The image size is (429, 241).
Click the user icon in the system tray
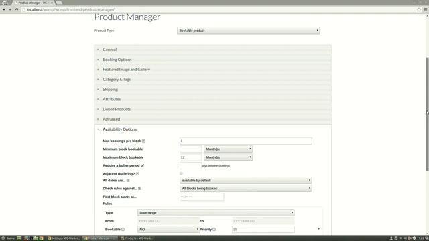[391, 238]
